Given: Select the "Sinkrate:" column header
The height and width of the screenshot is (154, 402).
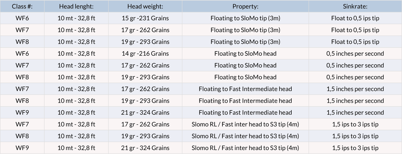Looking at the screenshot, I should pos(355,6).
